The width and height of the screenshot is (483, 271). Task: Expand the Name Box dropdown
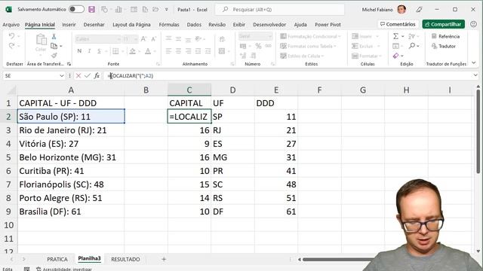[x=62, y=75]
